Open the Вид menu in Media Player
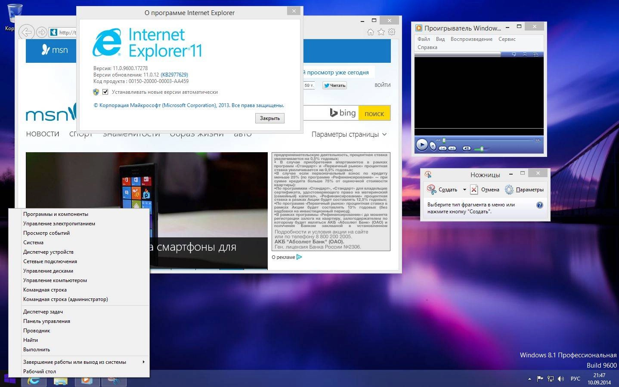 pyautogui.click(x=440, y=39)
